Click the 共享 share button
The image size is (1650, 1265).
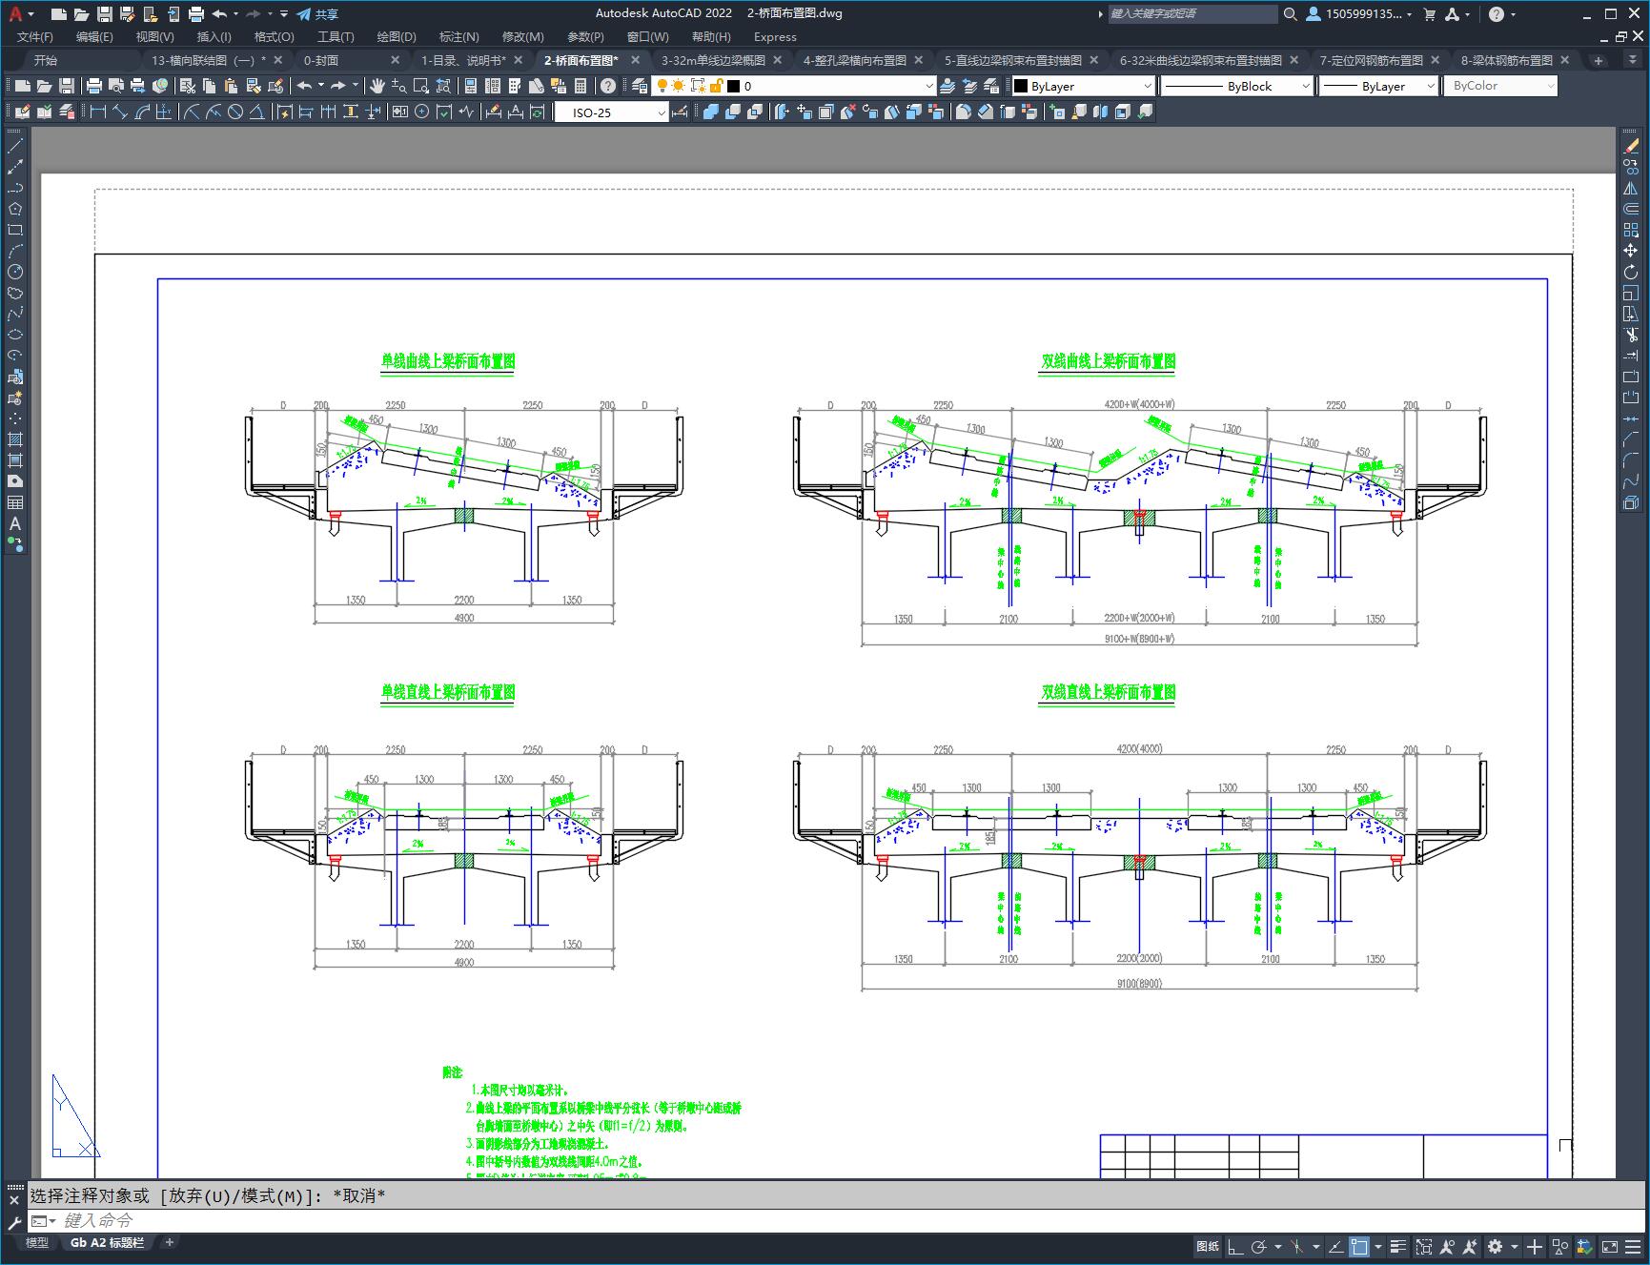[x=317, y=14]
